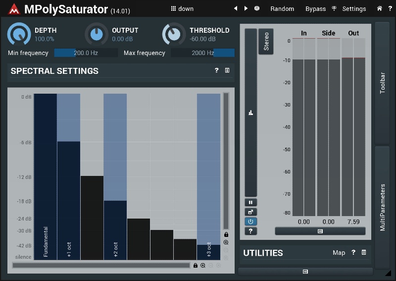Click the home icon in the top bar

[x=379, y=8]
